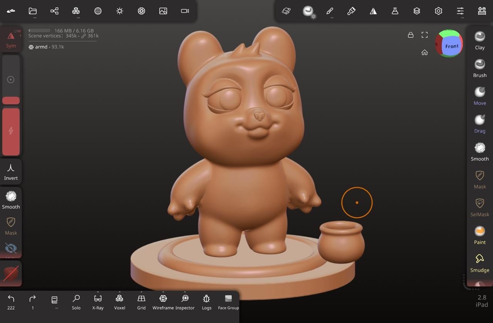The height and width of the screenshot is (323, 493).
Task: Select the Smooth tool in right panel
Action: pyautogui.click(x=480, y=152)
